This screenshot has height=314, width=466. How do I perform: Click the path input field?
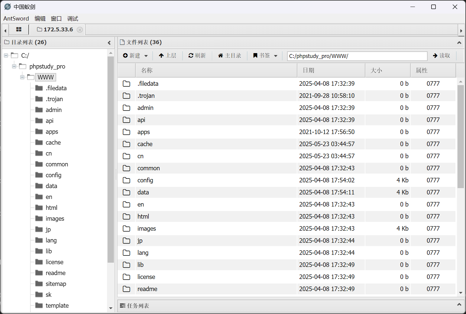tap(357, 56)
